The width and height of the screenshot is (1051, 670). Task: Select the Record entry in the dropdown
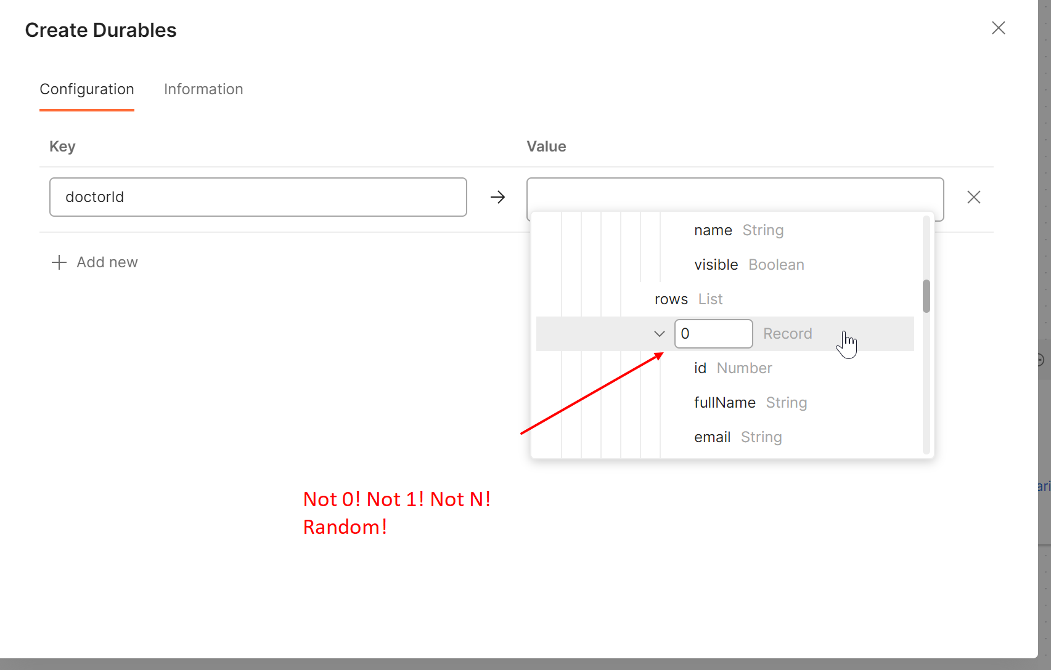pyautogui.click(x=787, y=333)
